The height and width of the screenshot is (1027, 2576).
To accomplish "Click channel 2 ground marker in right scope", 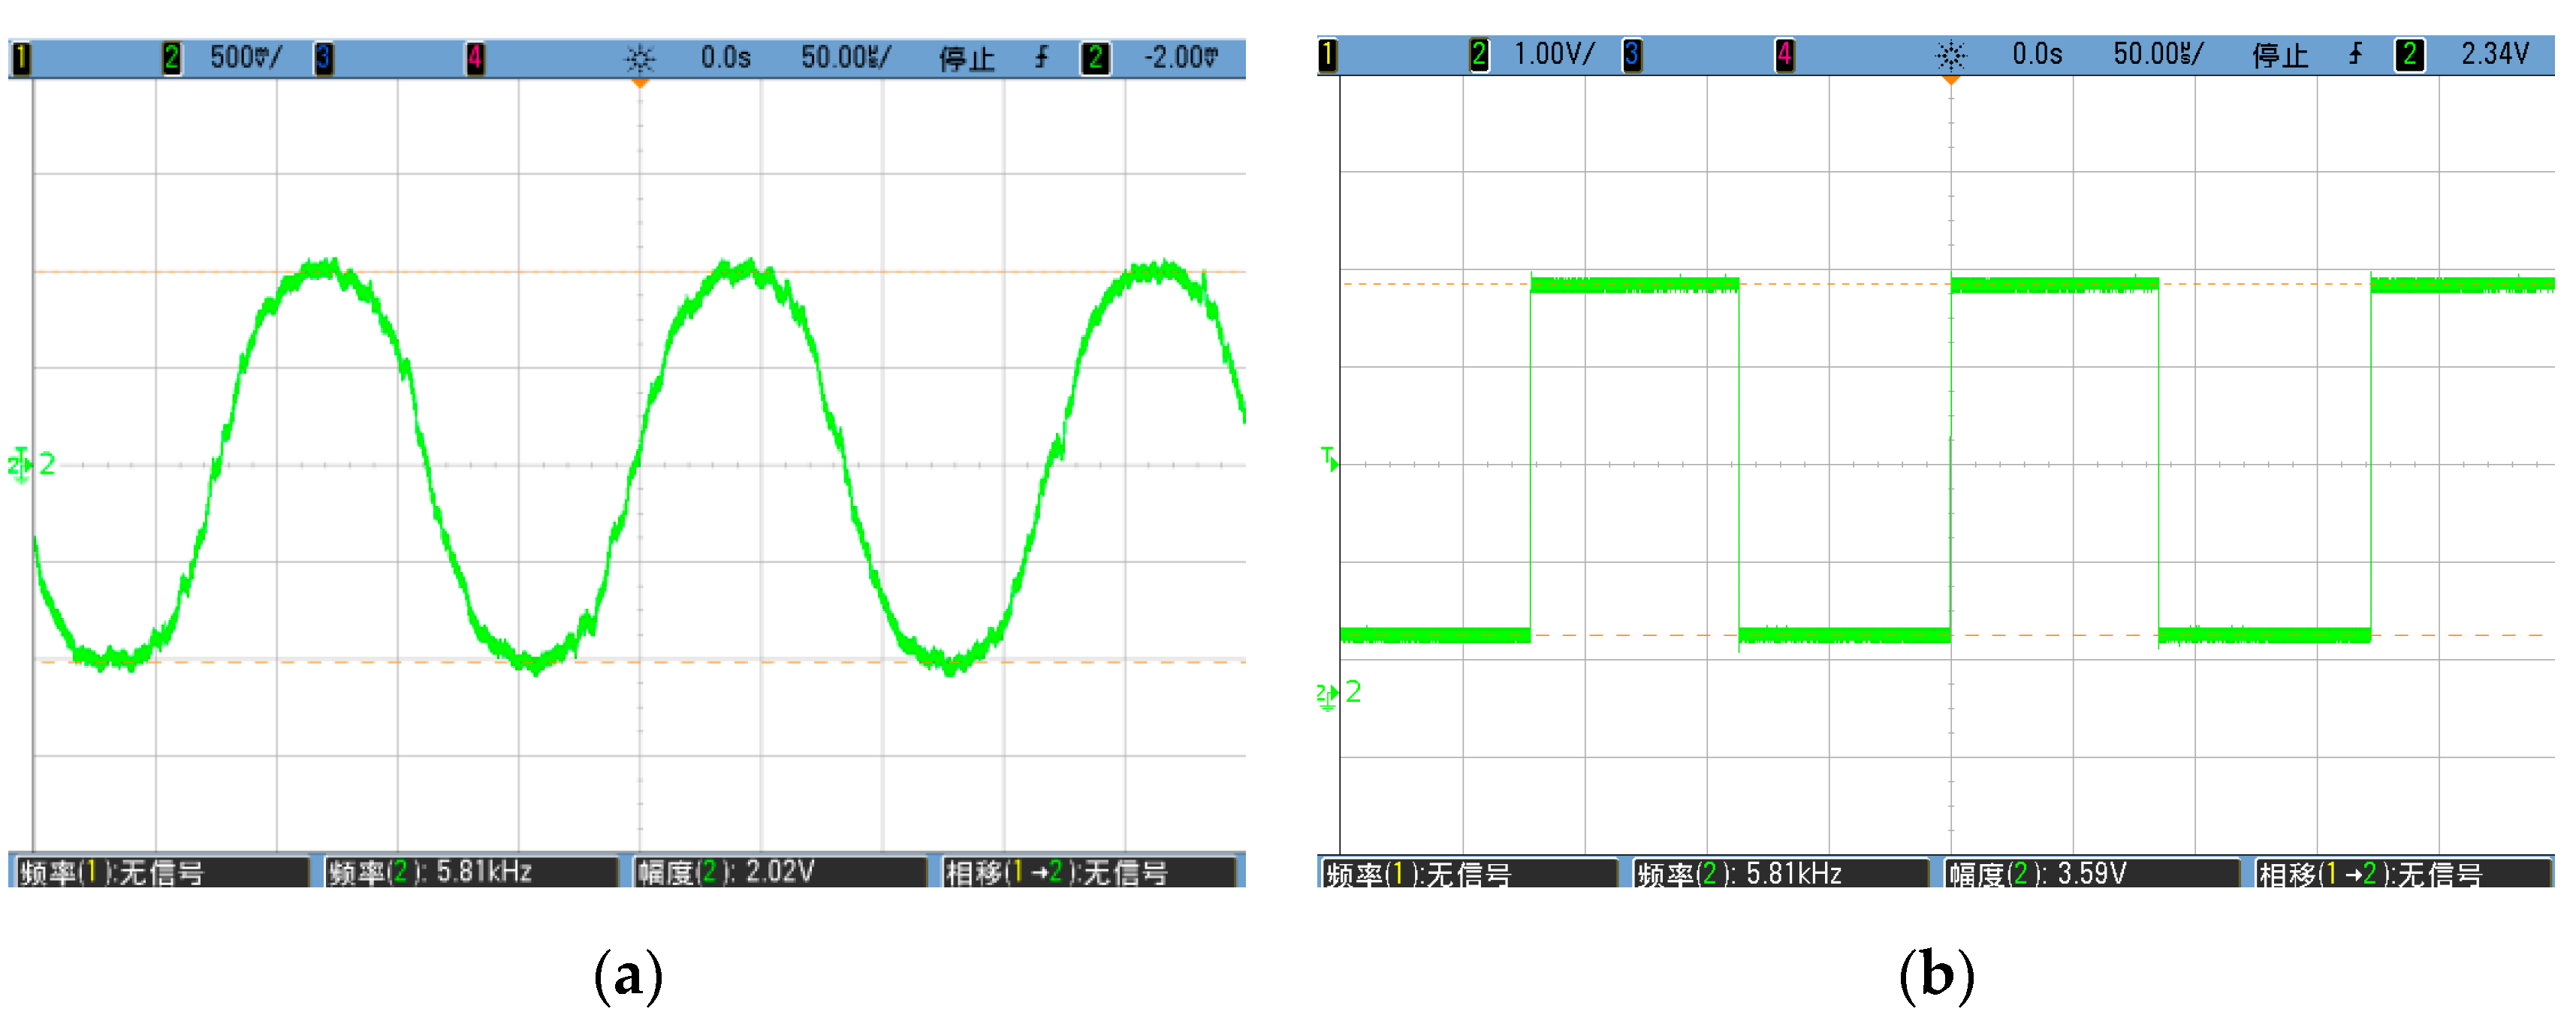I will pyautogui.click(x=1328, y=694).
